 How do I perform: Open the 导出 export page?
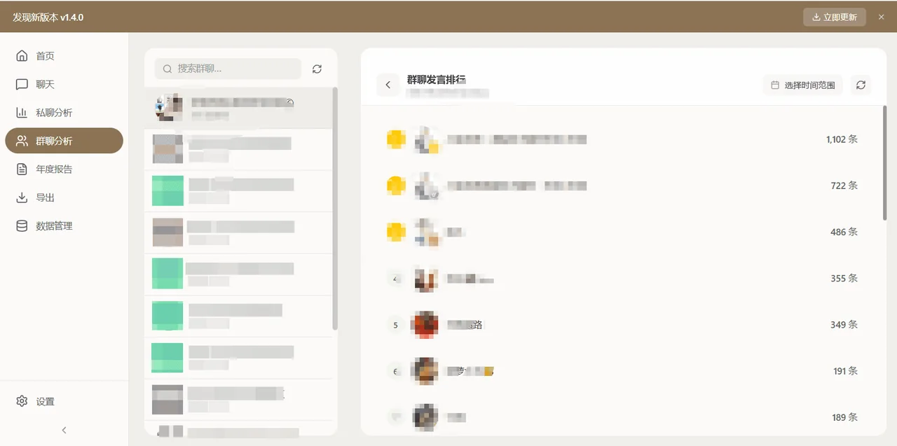64,197
